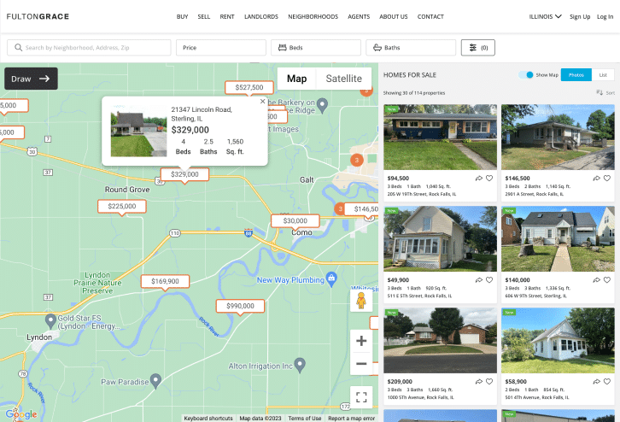620x422 pixels.
Task: Favorite the $58,900 listing
Action: click(607, 382)
